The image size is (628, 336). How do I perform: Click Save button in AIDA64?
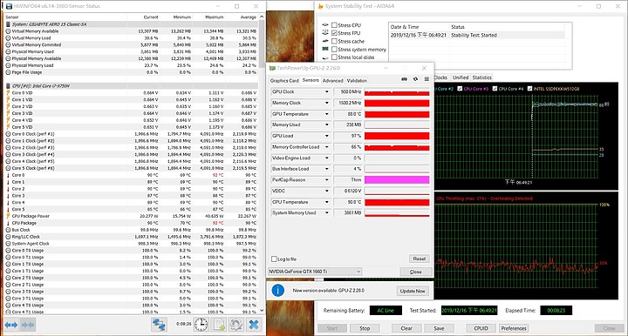[x=439, y=328]
